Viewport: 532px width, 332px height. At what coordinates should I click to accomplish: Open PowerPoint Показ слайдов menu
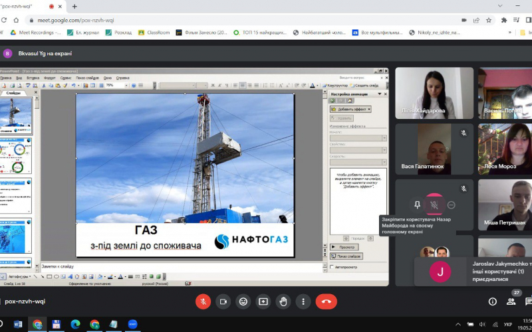coord(87,78)
